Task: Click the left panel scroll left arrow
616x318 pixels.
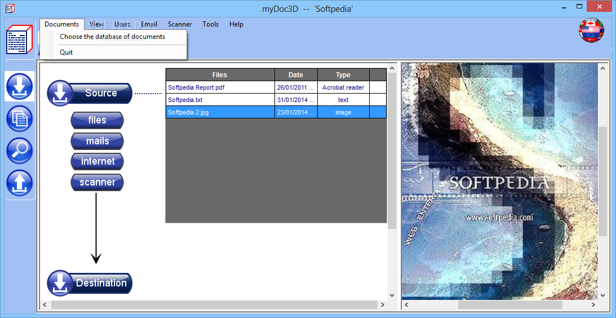Action: click(x=45, y=304)
